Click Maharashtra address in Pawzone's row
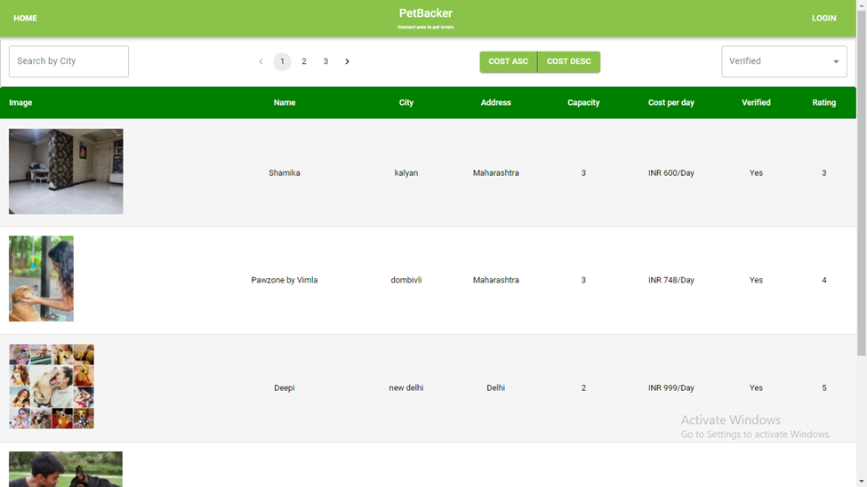This screenshot has width=867, height=487. click(496, 280)
